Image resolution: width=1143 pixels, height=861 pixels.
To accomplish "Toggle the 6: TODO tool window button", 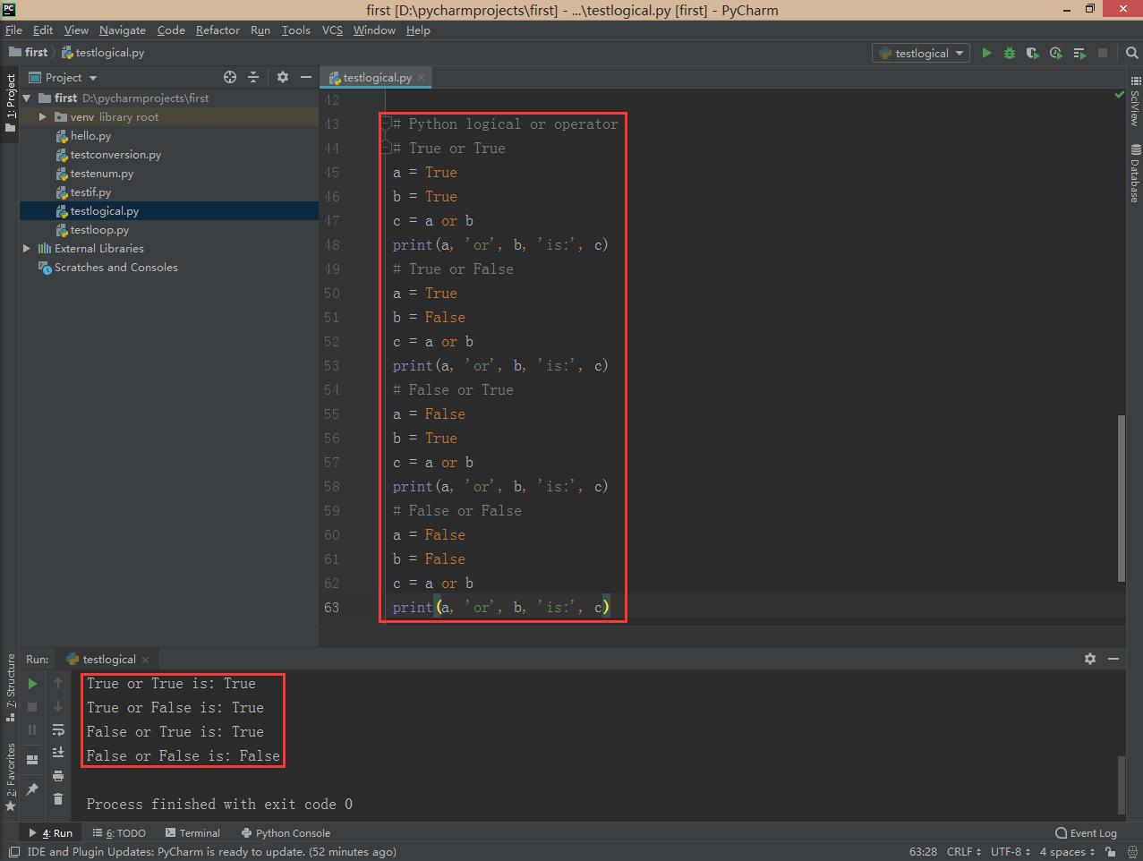I will pyautogui.click(x=119, y=833).
